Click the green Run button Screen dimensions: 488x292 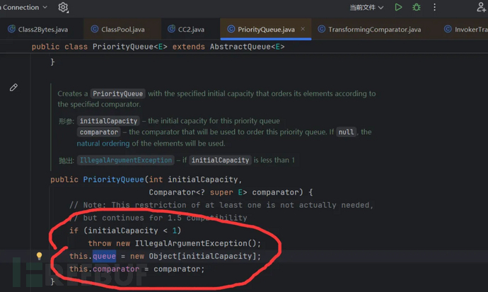pos(399,7)
